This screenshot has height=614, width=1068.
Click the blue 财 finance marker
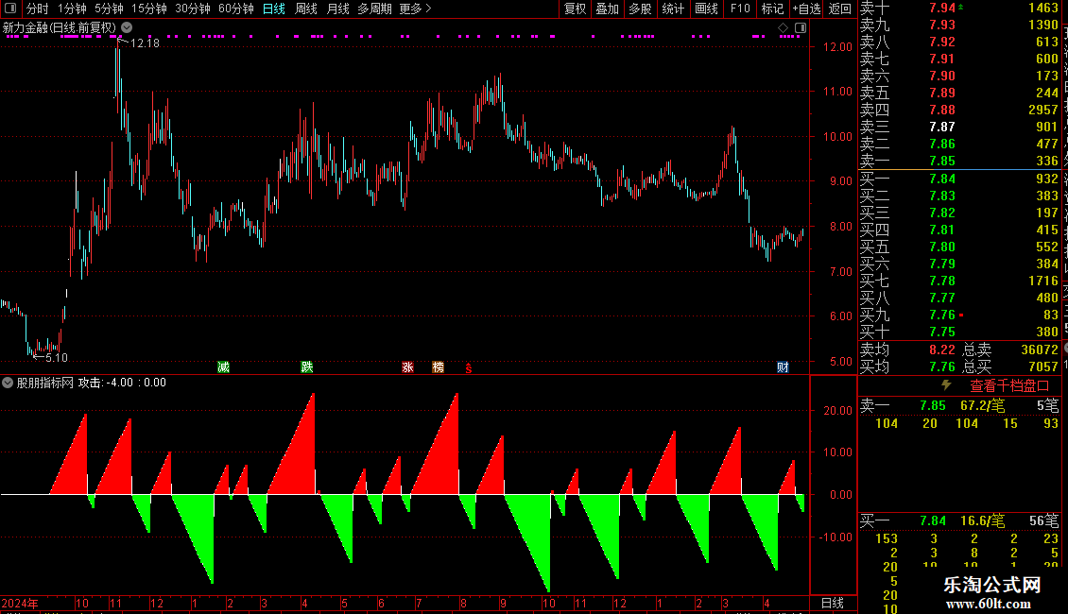[x=783, y=367]
